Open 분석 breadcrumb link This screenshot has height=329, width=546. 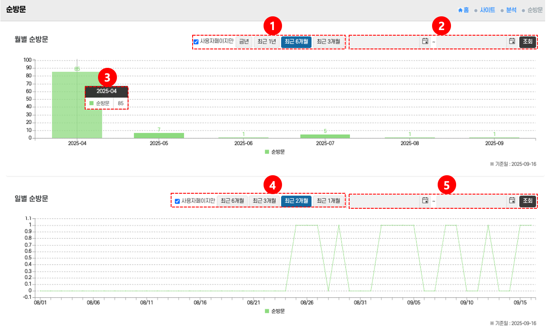511,10
